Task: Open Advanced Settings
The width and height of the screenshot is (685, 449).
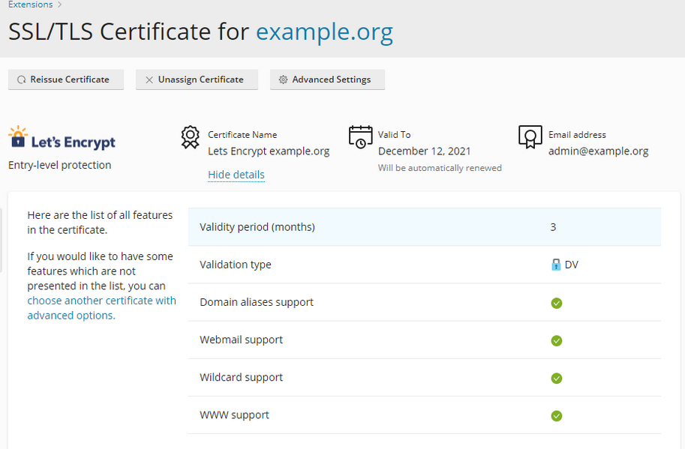Action: tap(327, 79)
